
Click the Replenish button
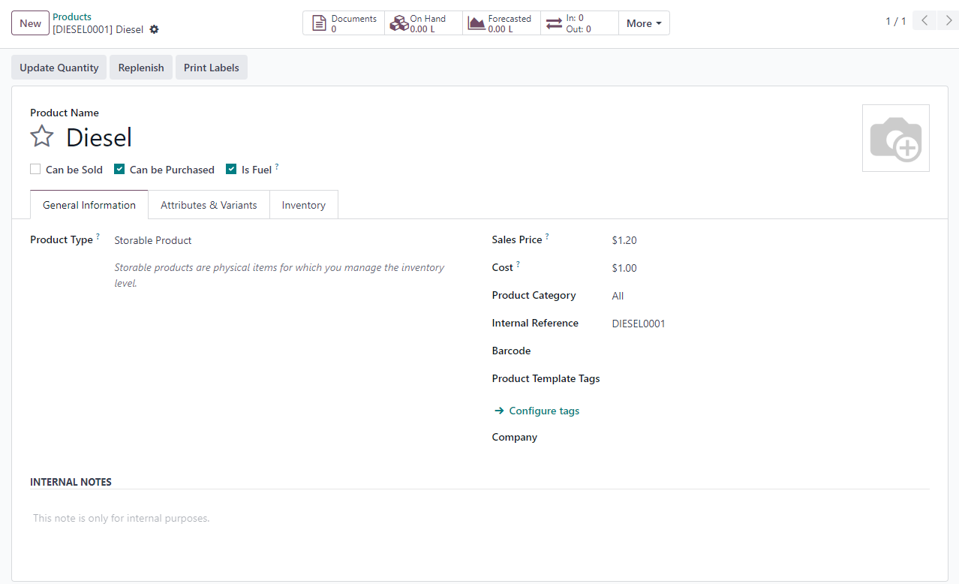point(141,68)
